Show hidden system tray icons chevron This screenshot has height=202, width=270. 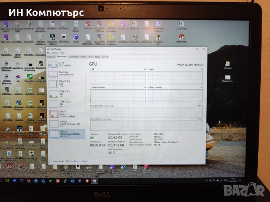pyautogui.click(x=207, y=181)
